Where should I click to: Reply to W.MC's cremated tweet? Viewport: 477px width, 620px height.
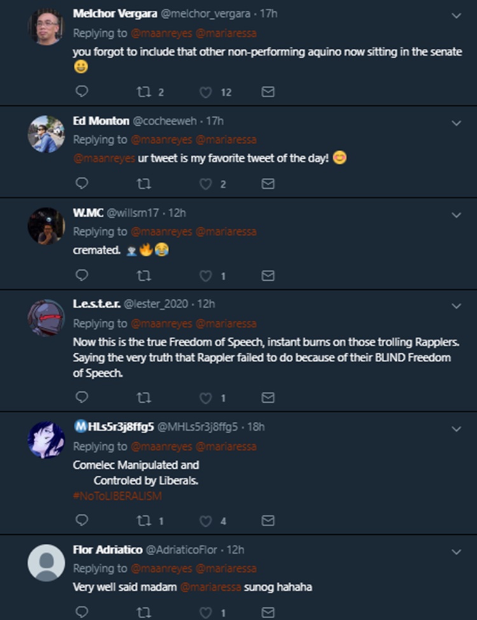tap(81, 276)
